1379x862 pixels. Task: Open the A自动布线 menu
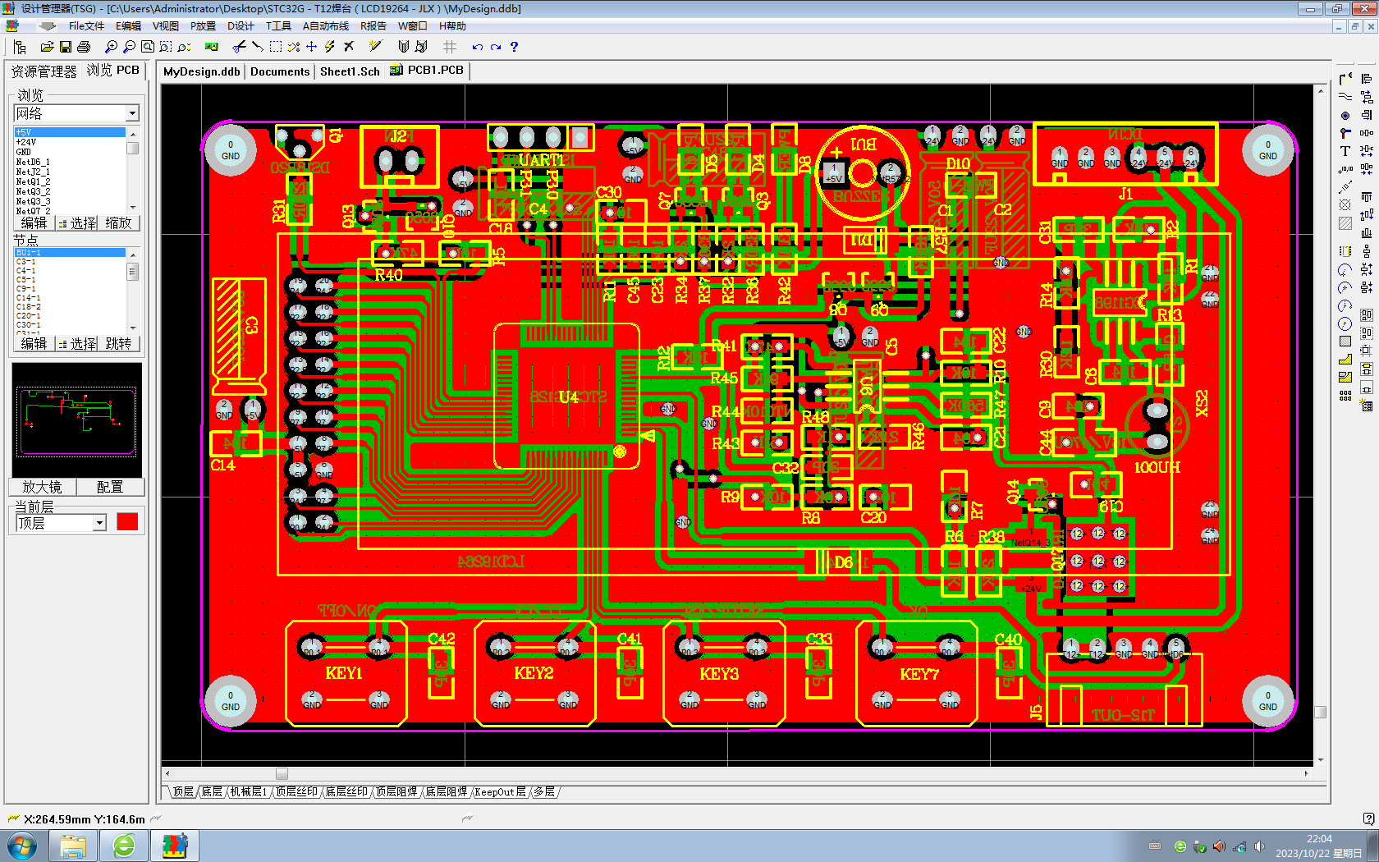click(x=326, y=26)
